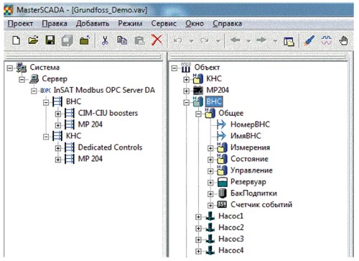This screenshot has height=261, width=359.
Task: Select the hand pan tool icon
Action: 344,40
